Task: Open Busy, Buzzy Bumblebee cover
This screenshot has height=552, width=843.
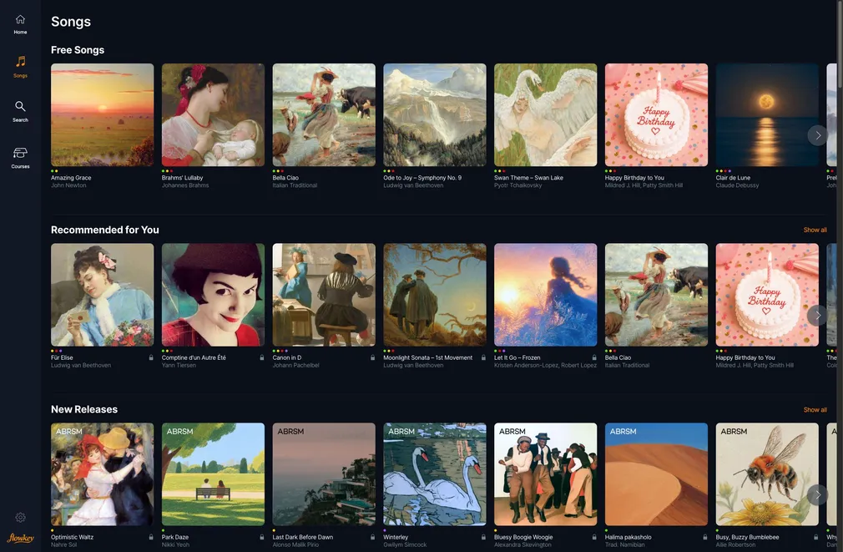Action: pos(767,474)
